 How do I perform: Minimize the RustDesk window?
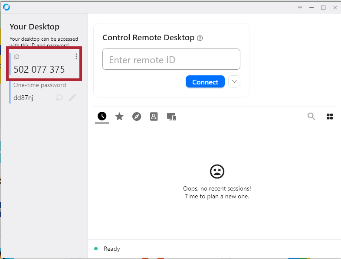(x=311, y=8)
